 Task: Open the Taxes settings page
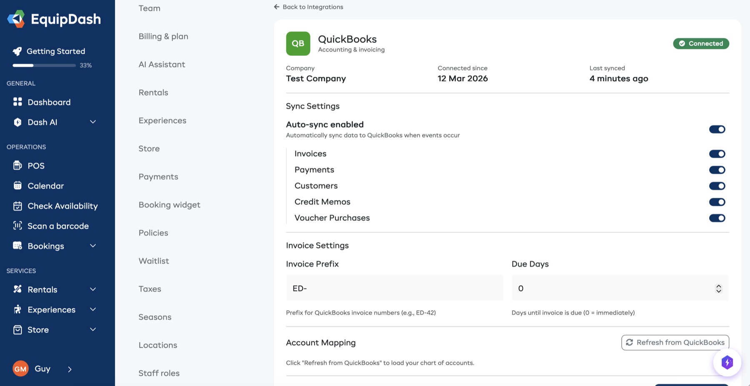point(150,289)
